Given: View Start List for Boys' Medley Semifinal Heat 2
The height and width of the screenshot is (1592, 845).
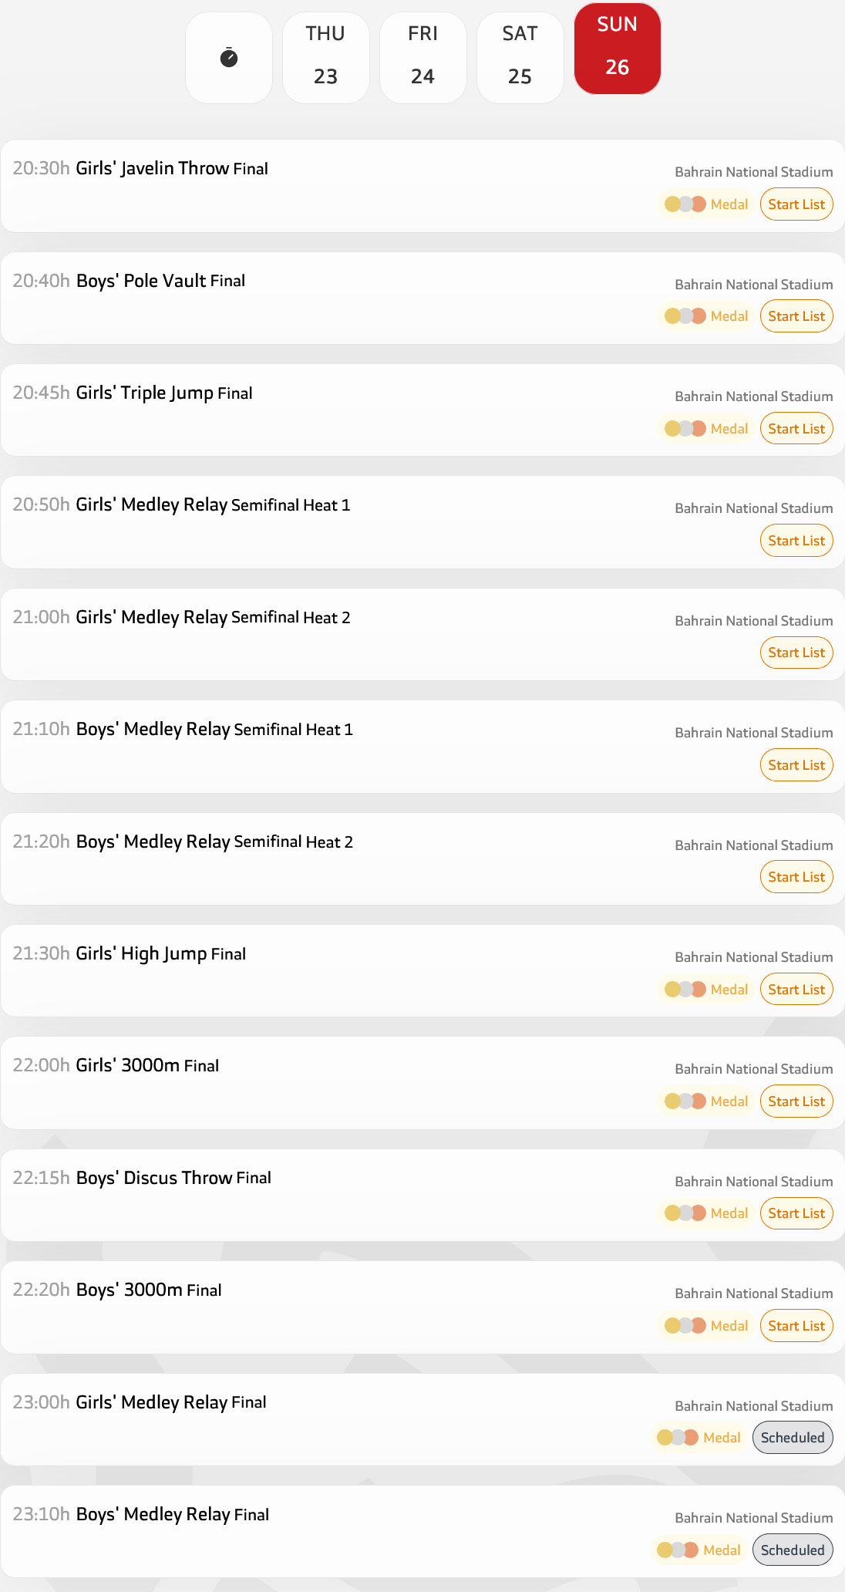Looking at the screenshot, I should [x=796, y=877].
